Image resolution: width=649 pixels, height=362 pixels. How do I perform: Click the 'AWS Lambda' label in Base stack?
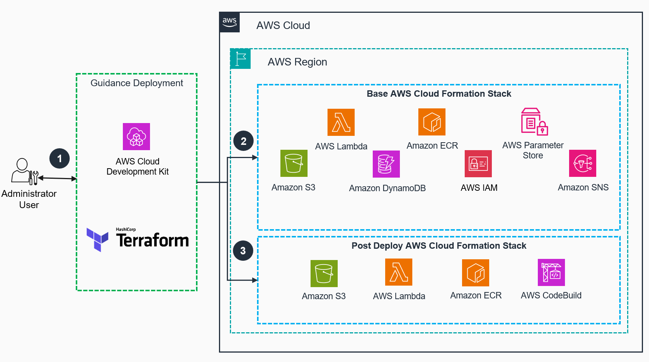(341, 146)
